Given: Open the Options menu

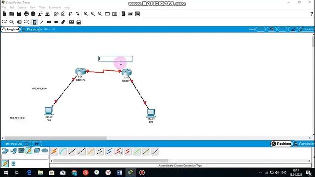Looking at the screenshot, I should (22, 7).
